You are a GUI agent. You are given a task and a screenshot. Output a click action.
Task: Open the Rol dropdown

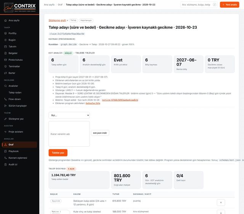69,115
